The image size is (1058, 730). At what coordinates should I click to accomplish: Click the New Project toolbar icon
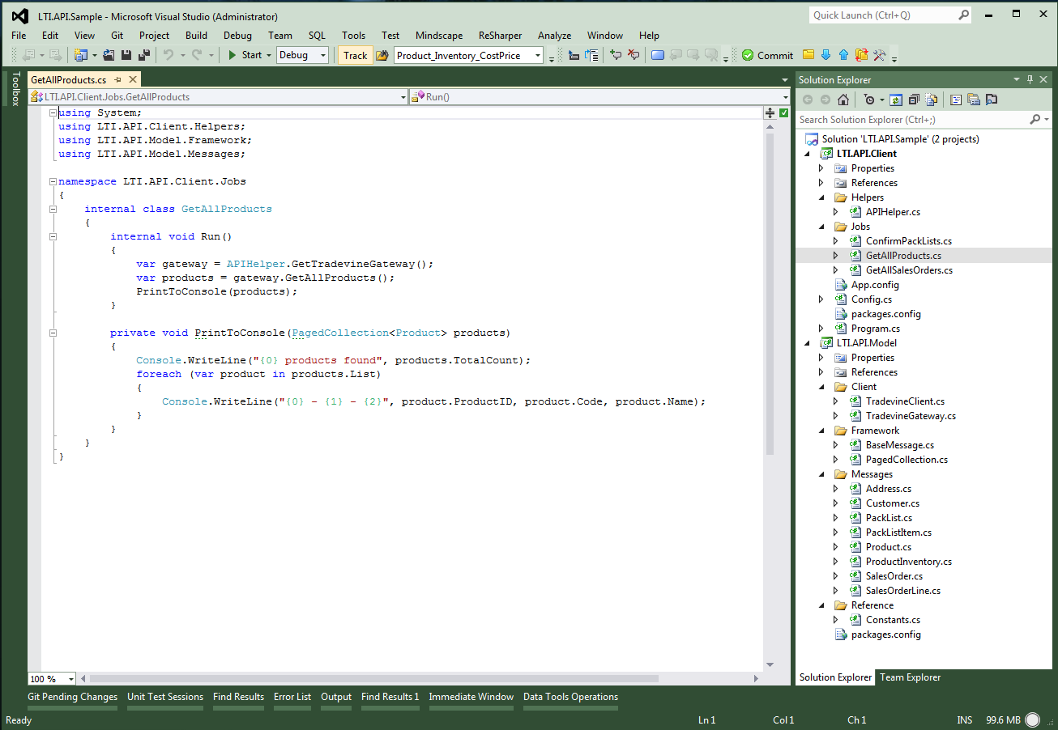point(80,55)
